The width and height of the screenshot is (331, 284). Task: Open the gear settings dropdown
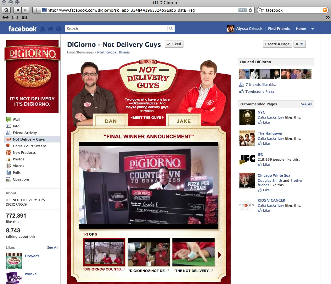coord(300,44)
